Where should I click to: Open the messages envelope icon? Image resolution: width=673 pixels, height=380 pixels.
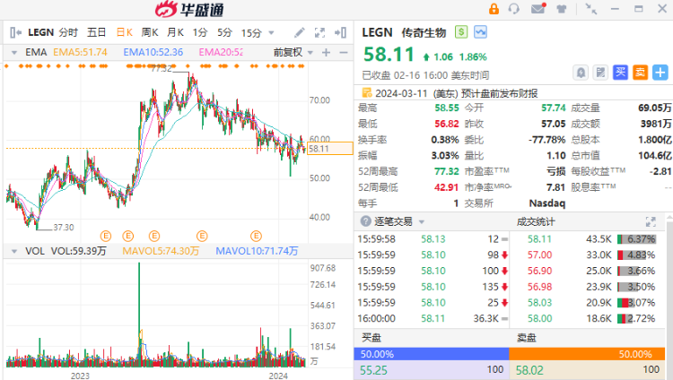click(x=538, y=8)
